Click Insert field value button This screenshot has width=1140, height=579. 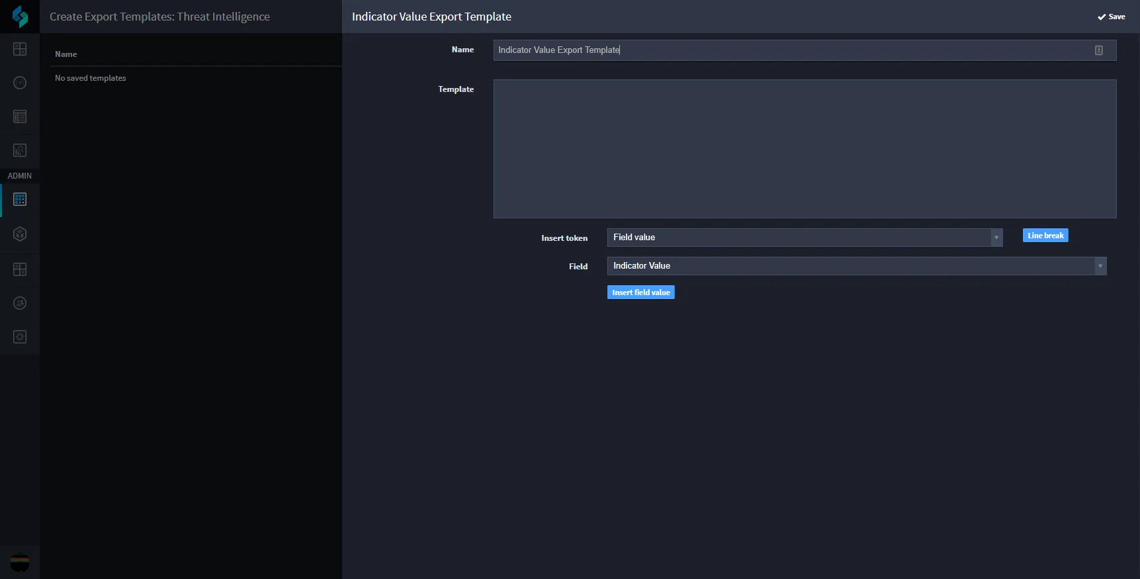click(x=641, y=292)
